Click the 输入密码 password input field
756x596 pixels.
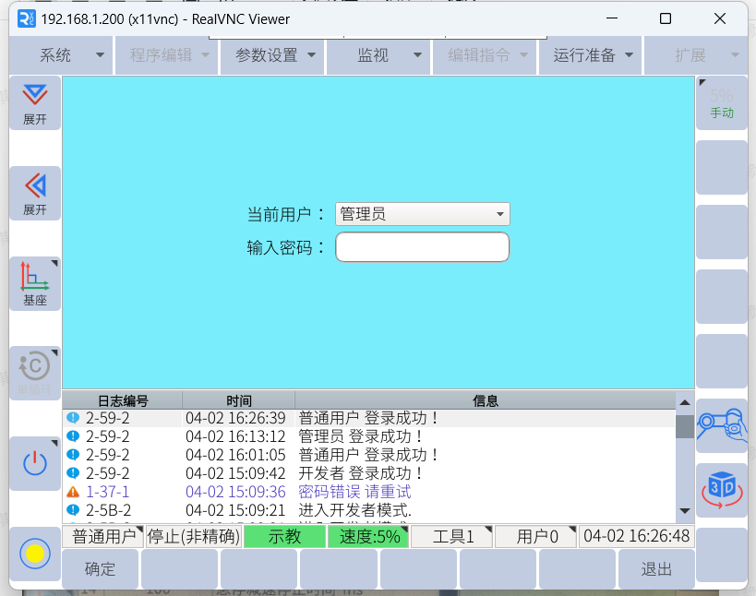422,247
